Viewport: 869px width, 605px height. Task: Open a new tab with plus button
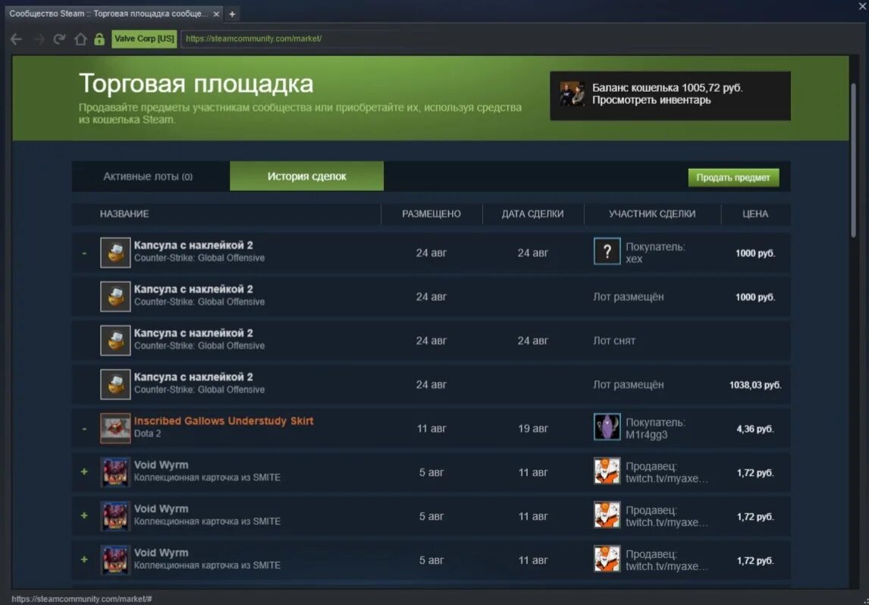(232, 14)
